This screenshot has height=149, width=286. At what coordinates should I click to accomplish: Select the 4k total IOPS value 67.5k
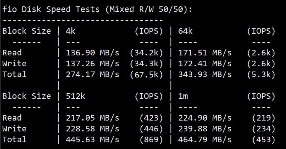(146, 74)
